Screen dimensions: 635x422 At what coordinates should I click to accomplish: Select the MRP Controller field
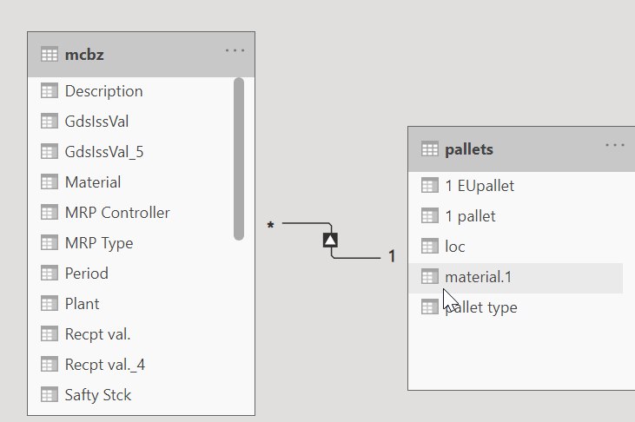pyautogui.click(x=130, y=212)
